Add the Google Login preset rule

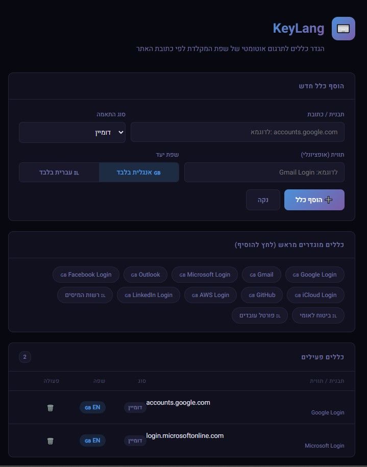tap(314, 275)
